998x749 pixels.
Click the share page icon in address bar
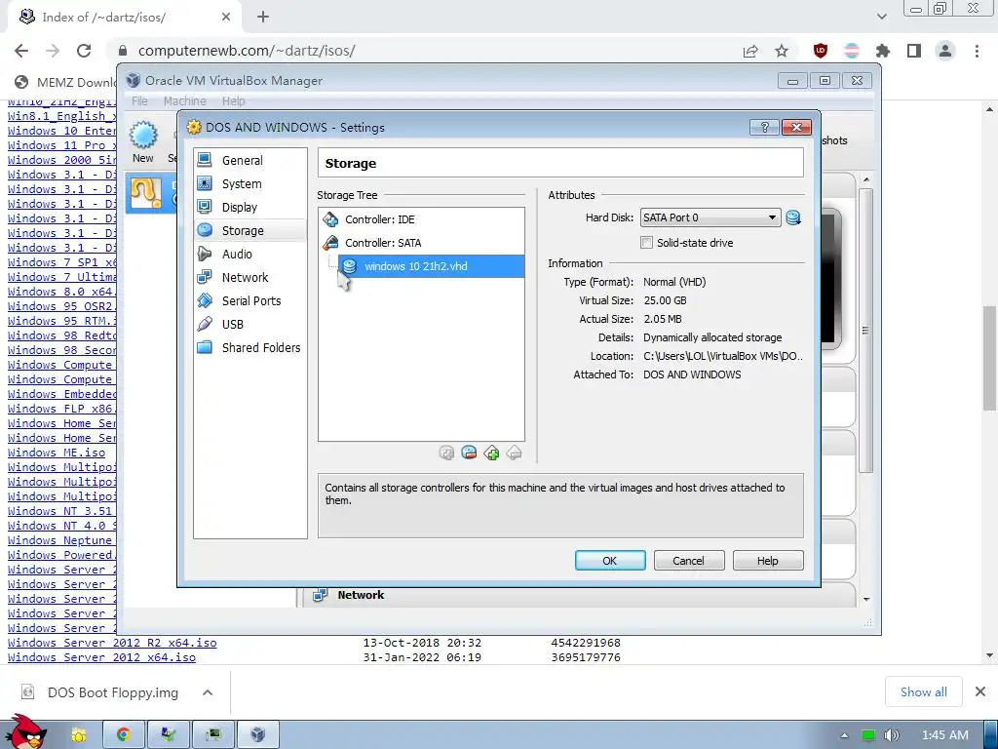pyautogui.click(x=750, y=51)
